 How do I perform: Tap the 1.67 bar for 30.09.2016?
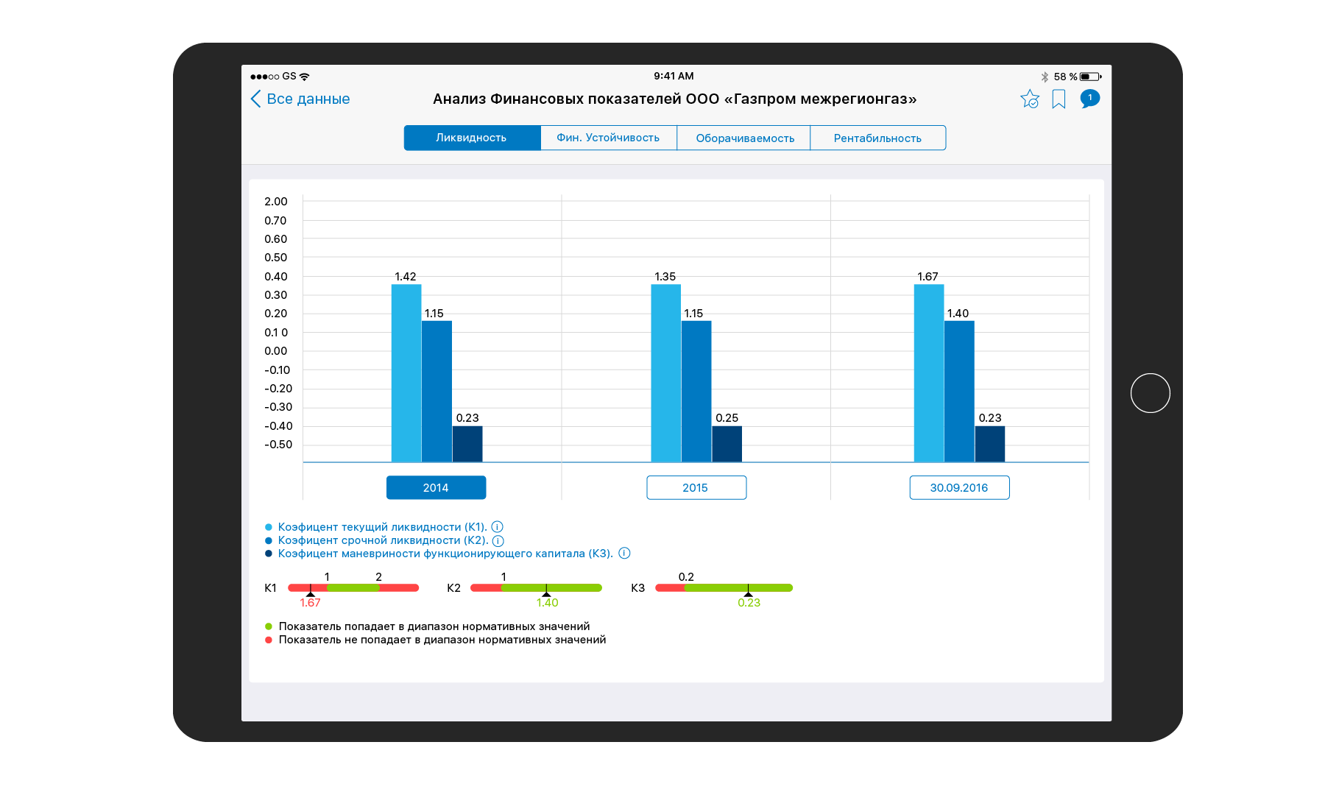point(928,372)
